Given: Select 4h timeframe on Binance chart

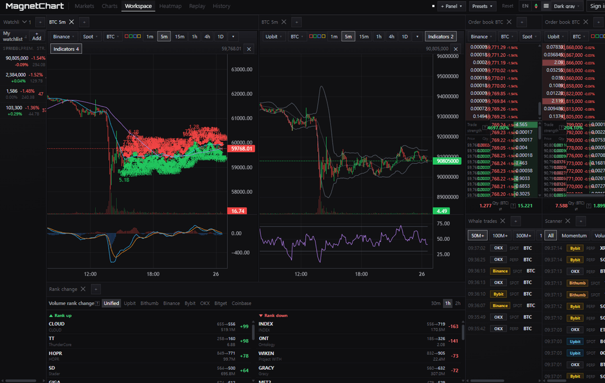Looking at the screenshot, I should coord(207,37).
